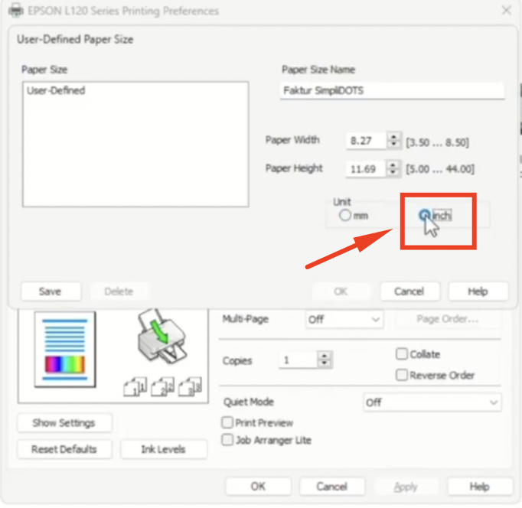The width and height of the screenshot is (522, 508).
Task: Toggle the Job Arranger Lite checkbox
Action: (x=227, y=440)
